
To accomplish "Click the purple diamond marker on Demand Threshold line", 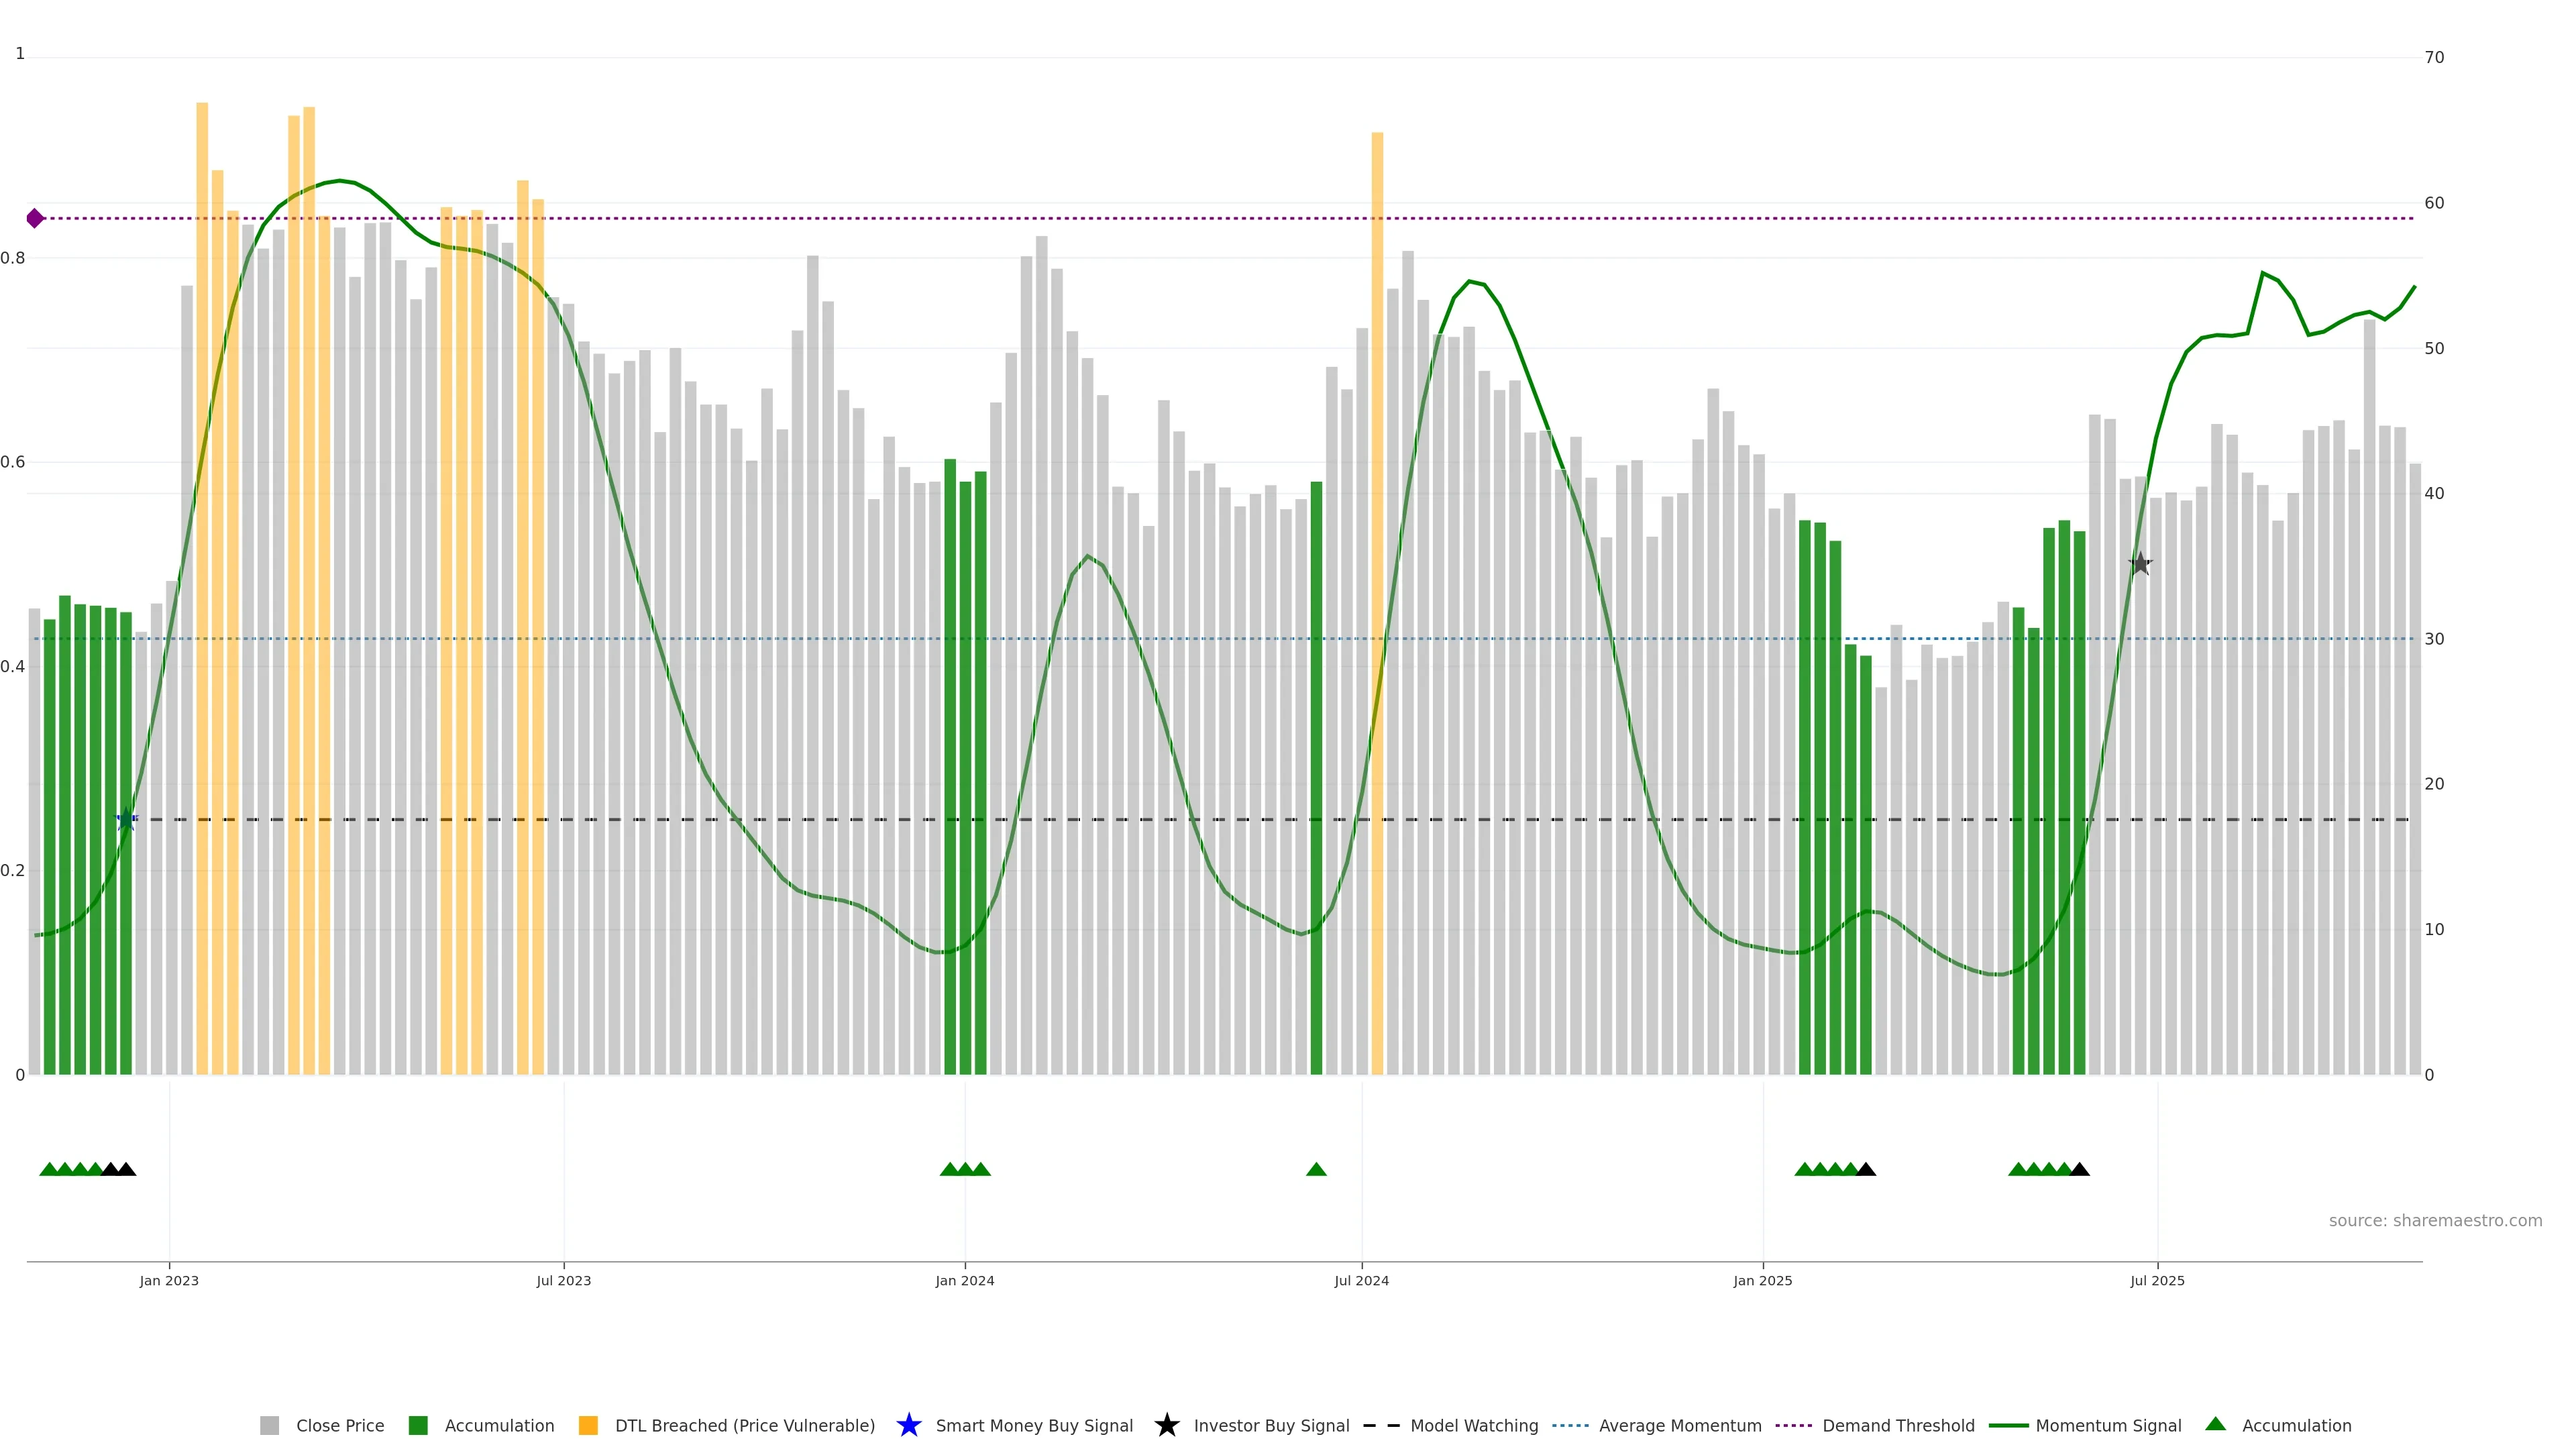I will pyautogui.click(x=35, y=218).
